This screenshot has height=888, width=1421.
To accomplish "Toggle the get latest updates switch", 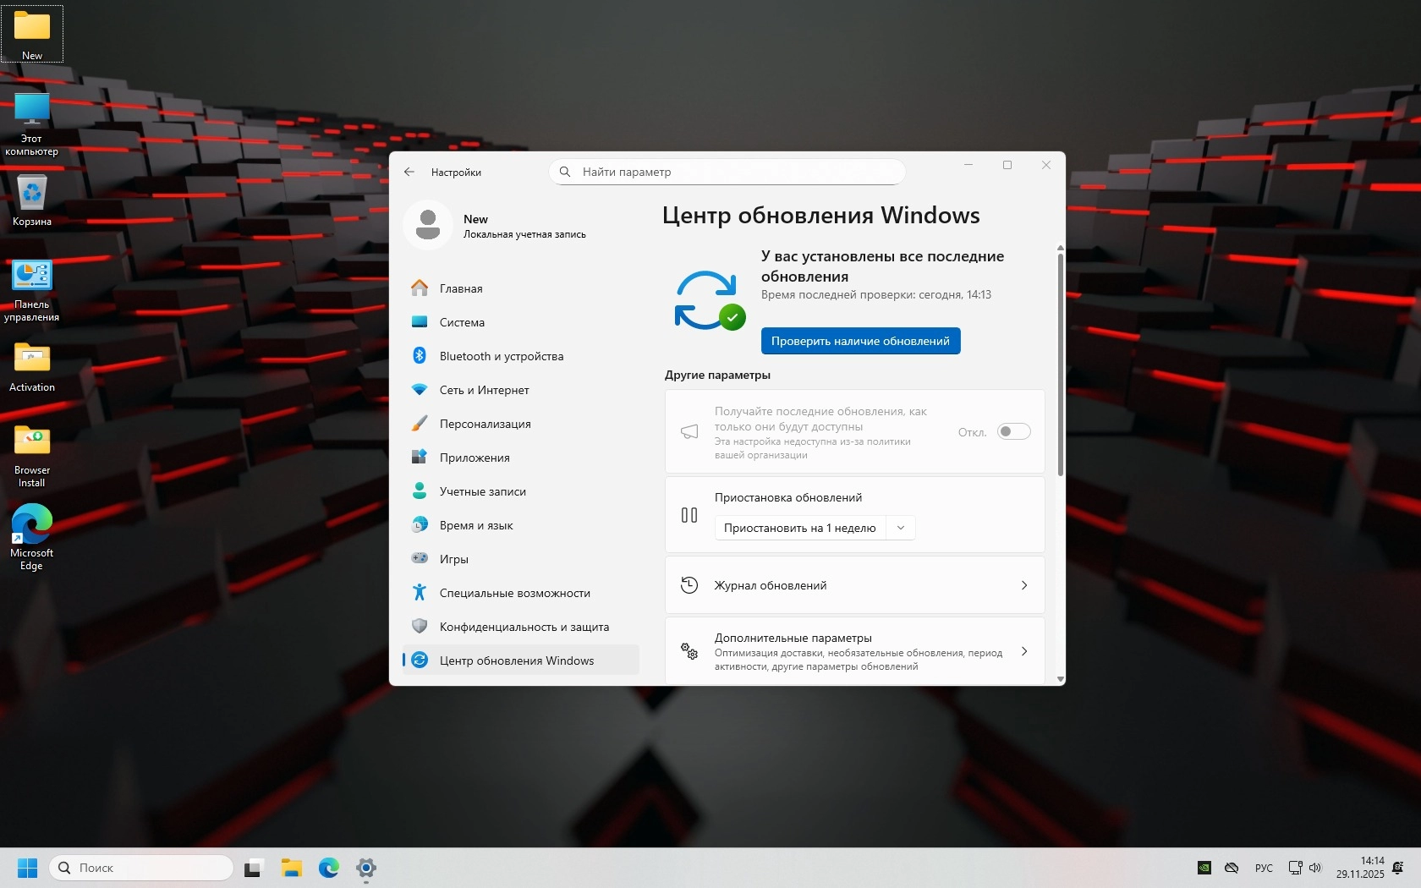I will pyautogui.click(x=1013, y=432).
